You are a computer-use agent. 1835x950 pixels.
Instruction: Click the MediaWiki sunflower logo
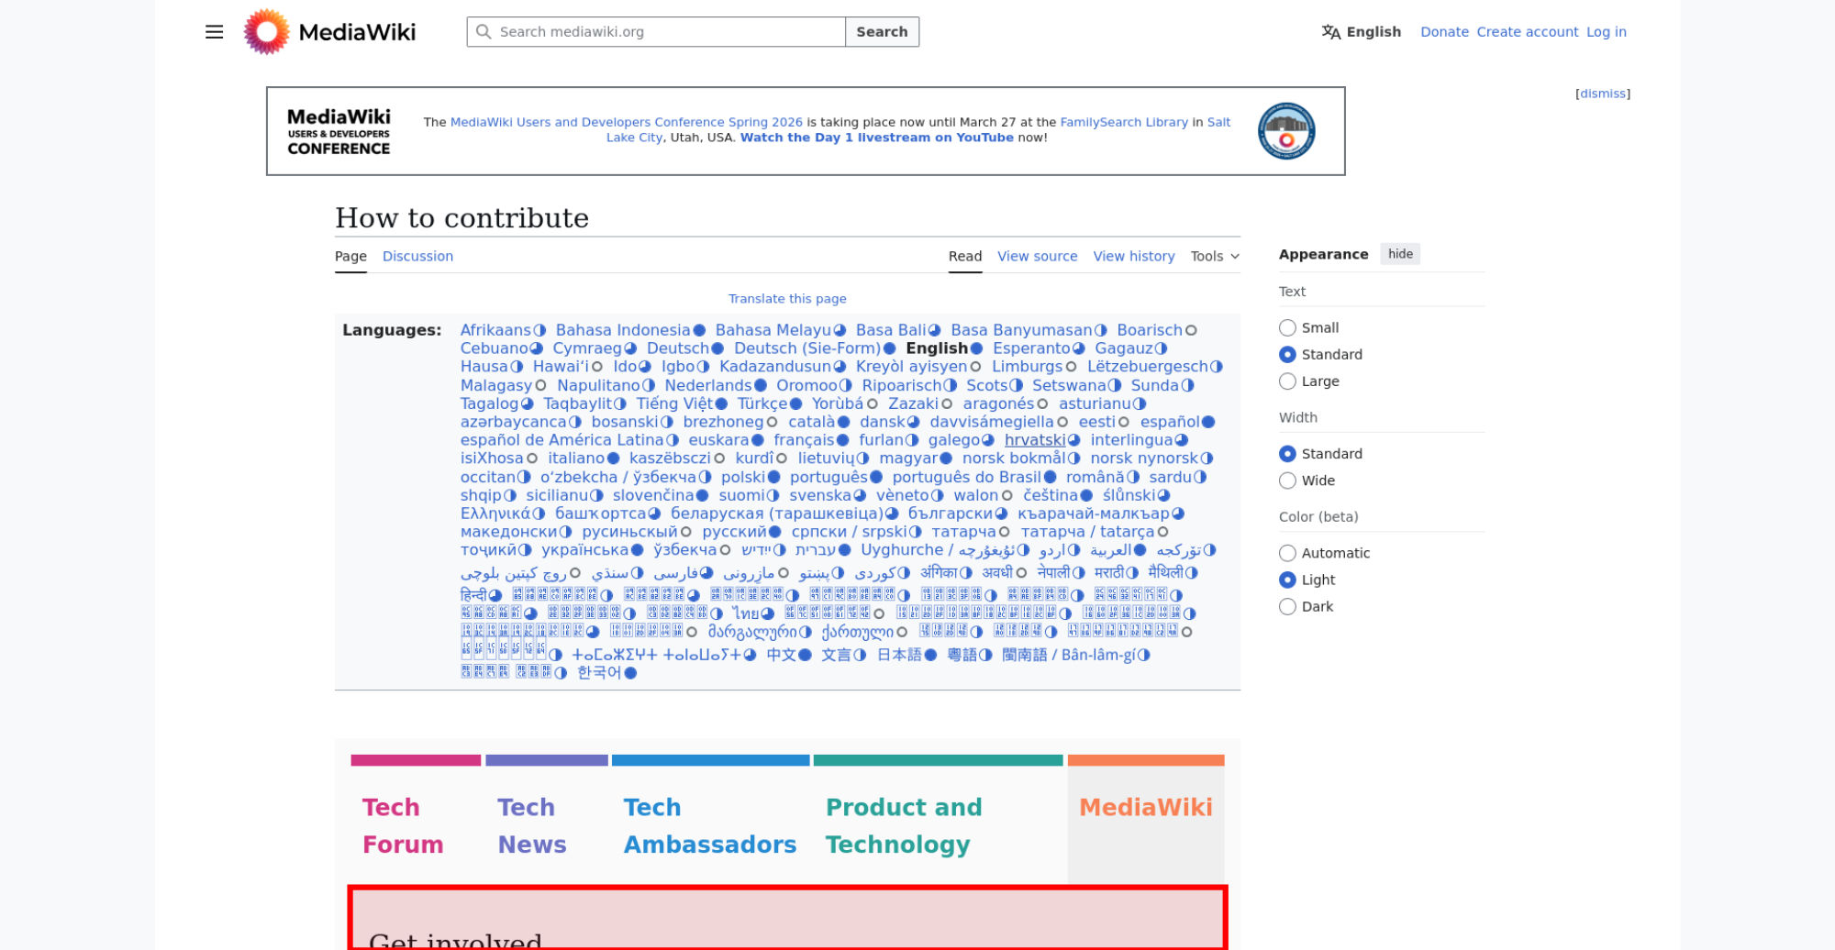click(x=266, y=32)
